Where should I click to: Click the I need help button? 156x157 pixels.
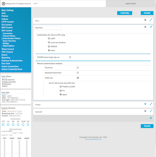coord(125,13)
